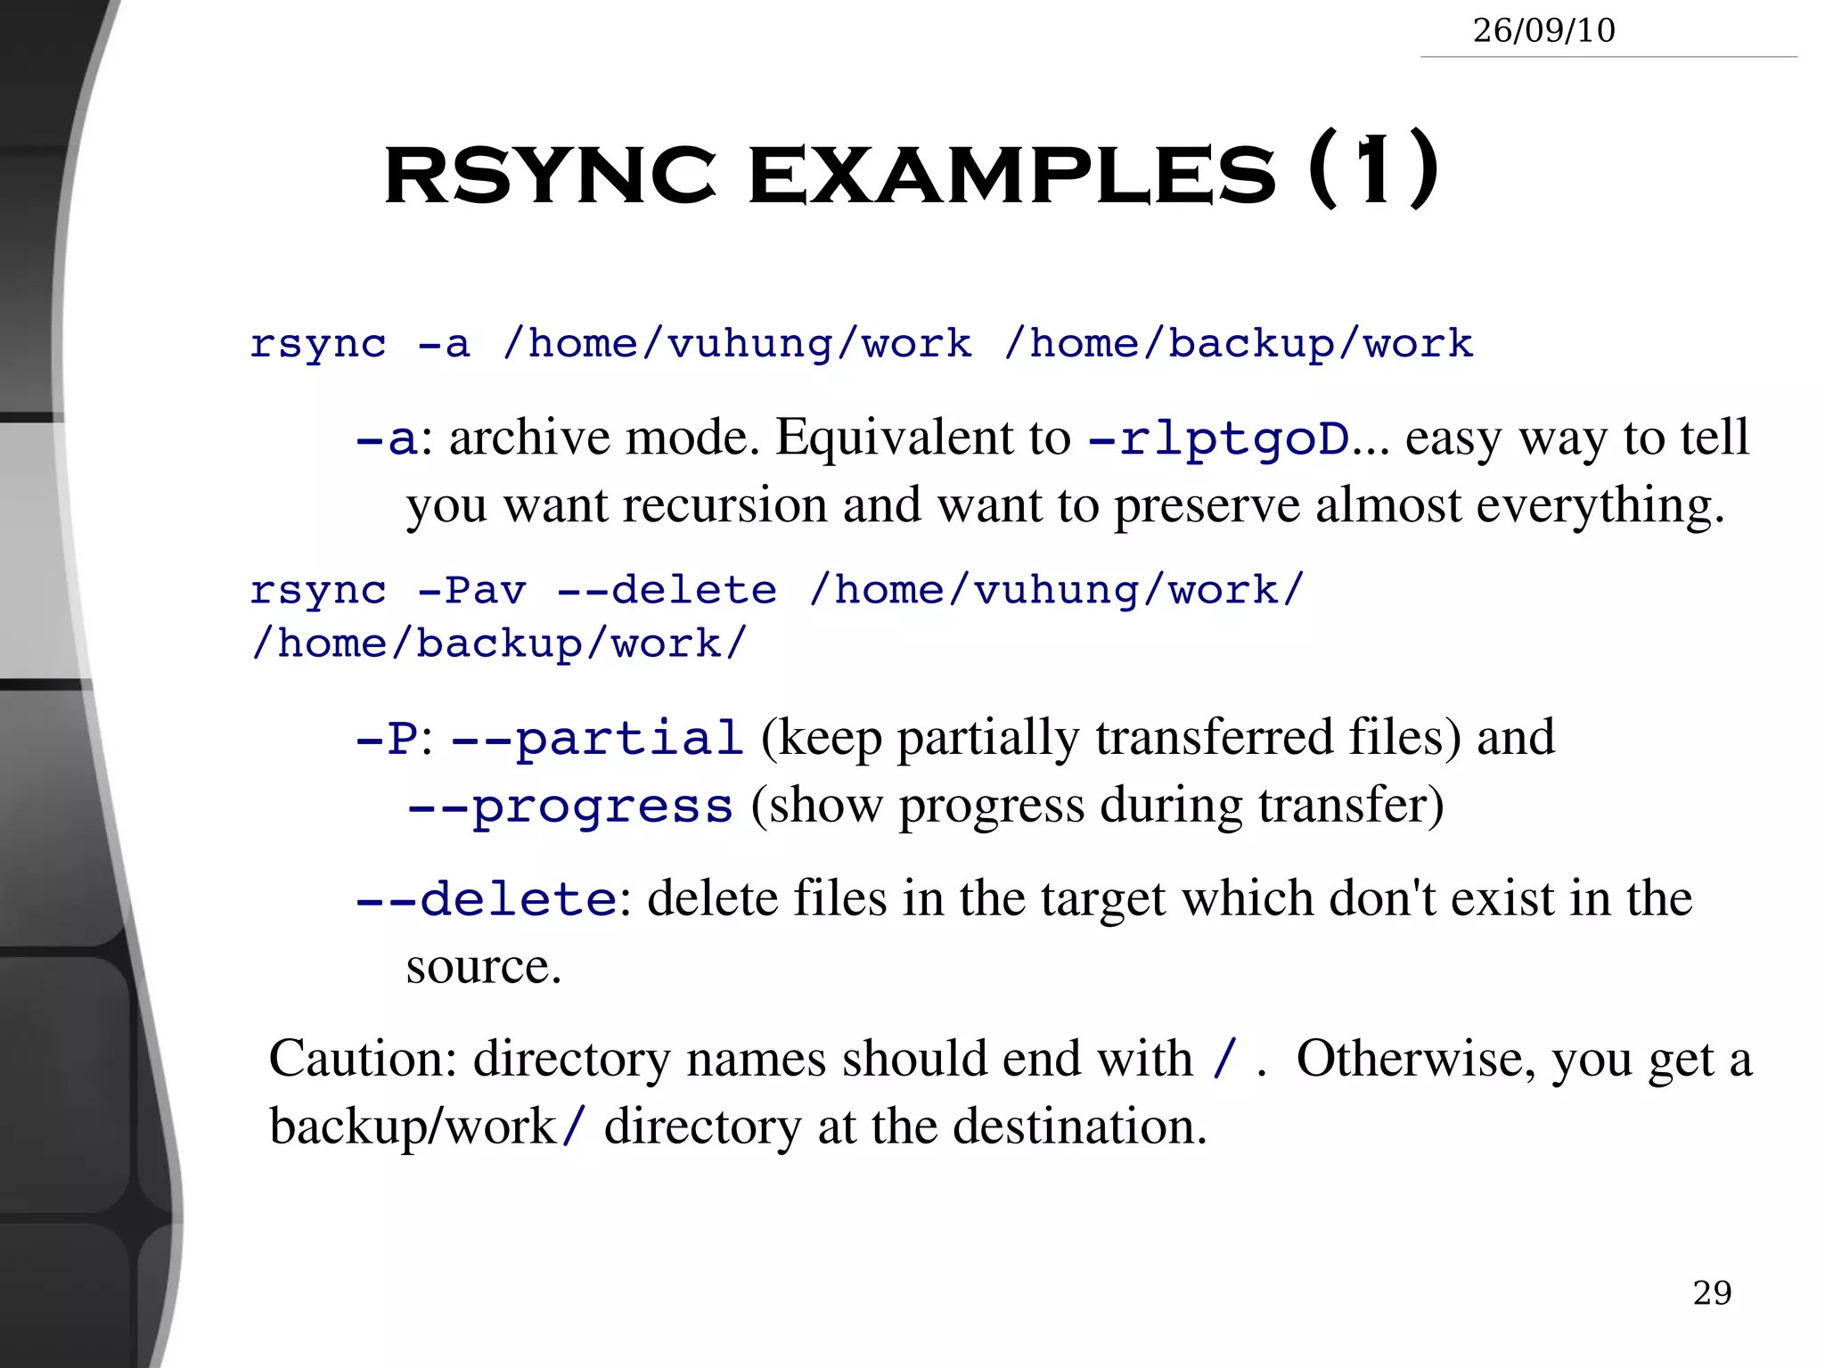Click the '--delete' option in the description

(x=487, y=899)
